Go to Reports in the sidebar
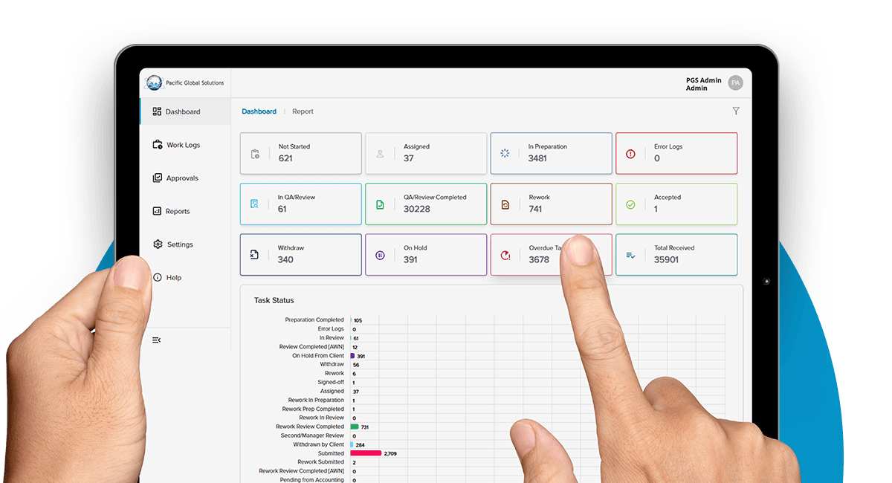This screenshot has height=483, width=892. pos(178,211)
